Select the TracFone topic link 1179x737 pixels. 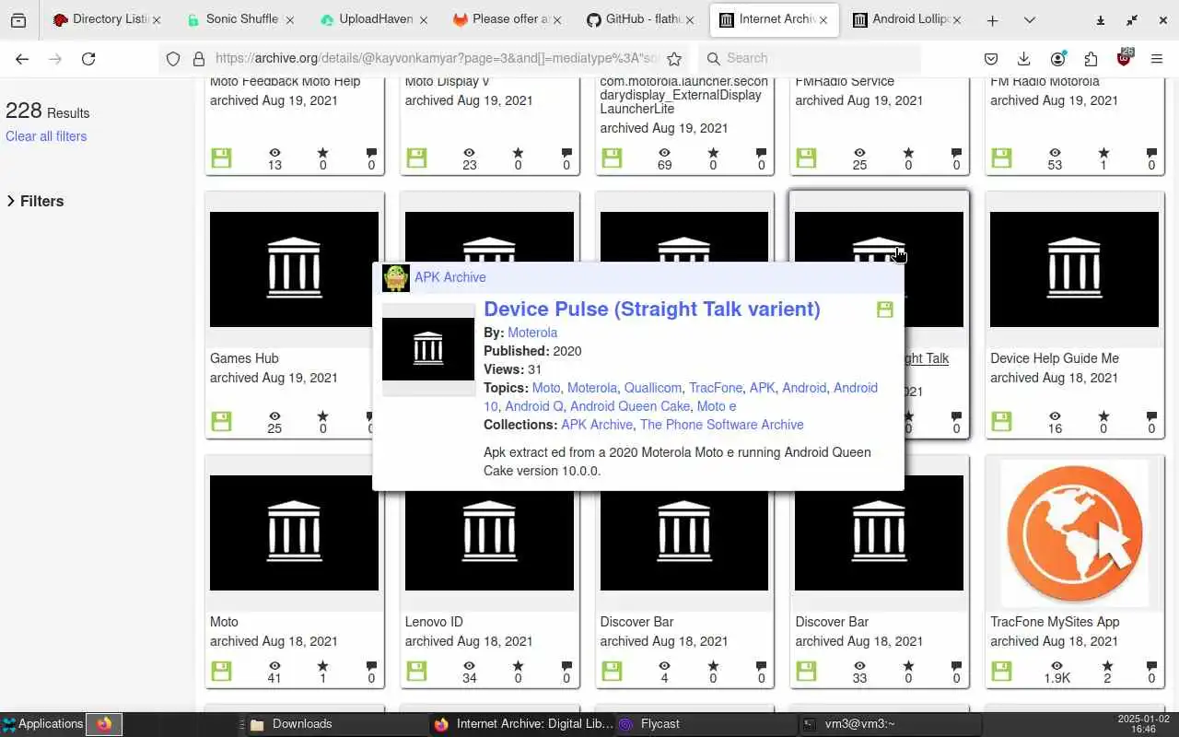point(716,388)
